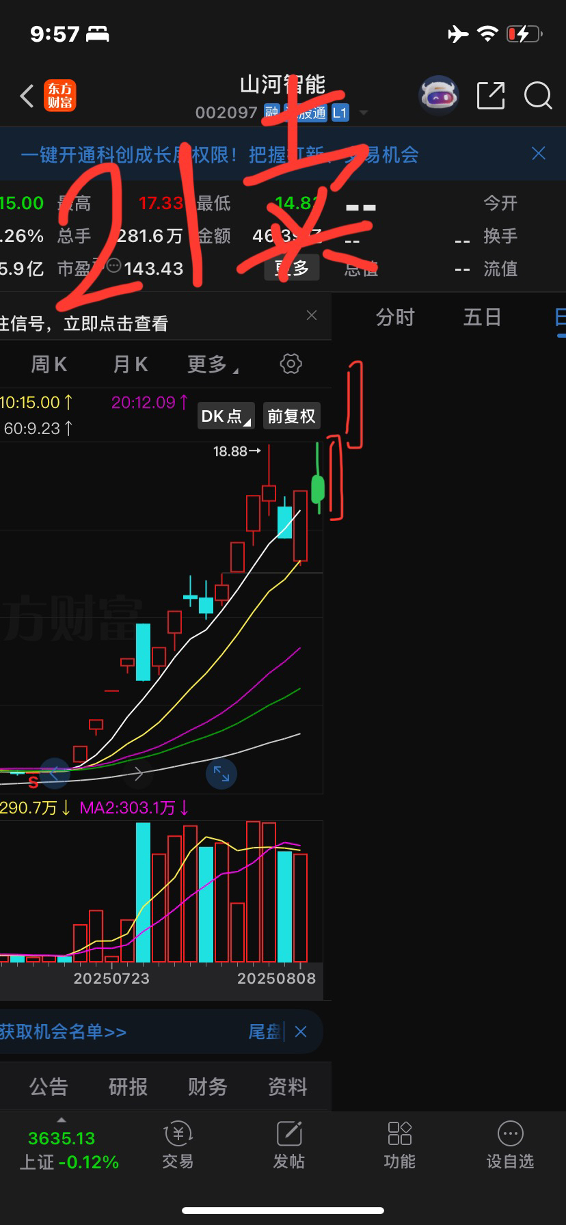Move chart left with arrow button
Image resolution: width=566 pixels, height=1225 pixels.
click(x=55, y=773)
